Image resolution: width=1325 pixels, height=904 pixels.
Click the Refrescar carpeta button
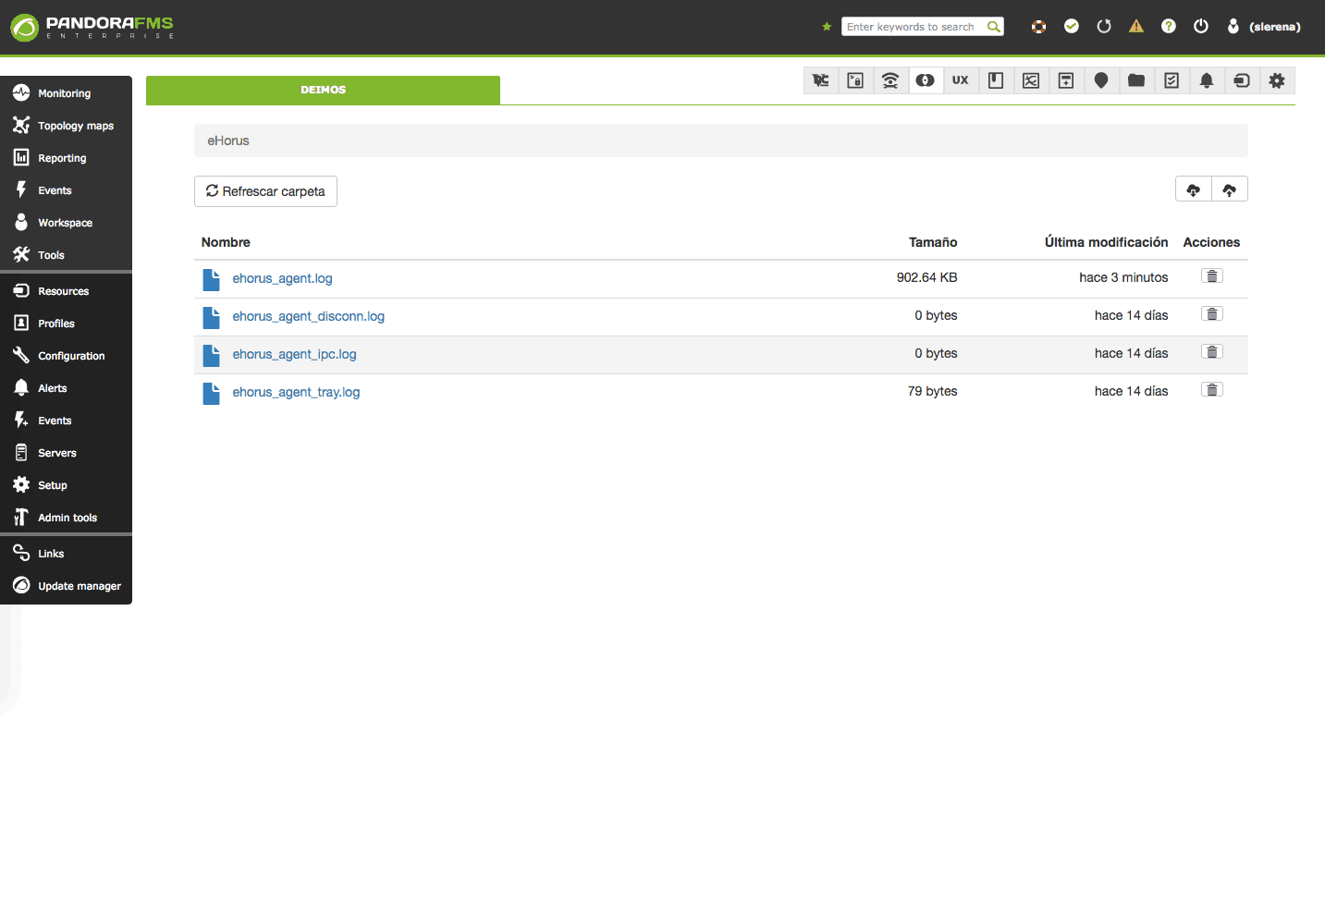pos(265,191)
